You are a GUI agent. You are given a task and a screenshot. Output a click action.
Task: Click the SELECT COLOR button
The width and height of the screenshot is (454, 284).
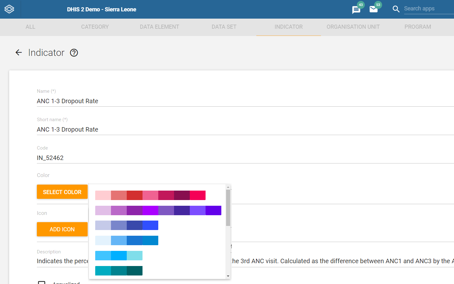62,192
